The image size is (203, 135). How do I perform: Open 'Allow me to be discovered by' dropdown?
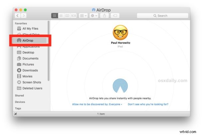tap(97, 104)
